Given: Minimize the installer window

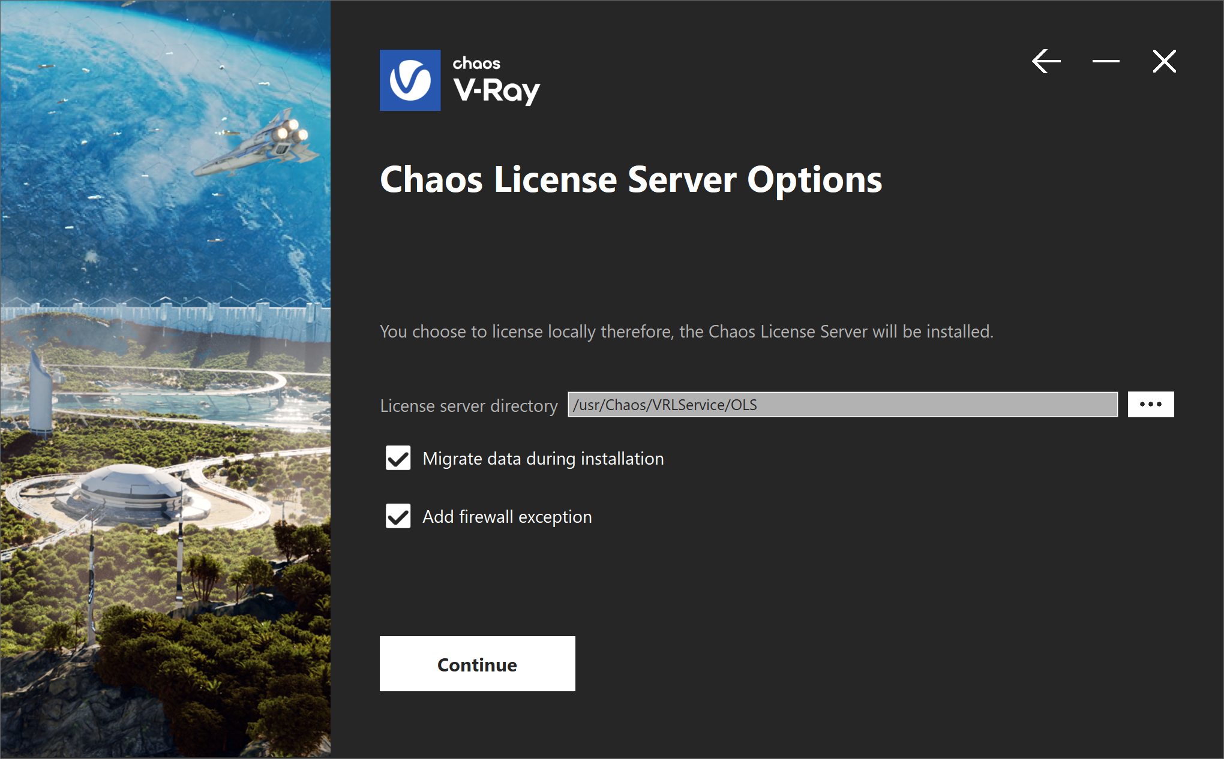Looking at the screenshot, I should tap(1105, 61).
